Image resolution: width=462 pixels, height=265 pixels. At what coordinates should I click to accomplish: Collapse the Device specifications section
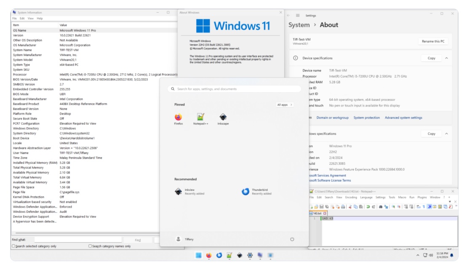point(446,58)
